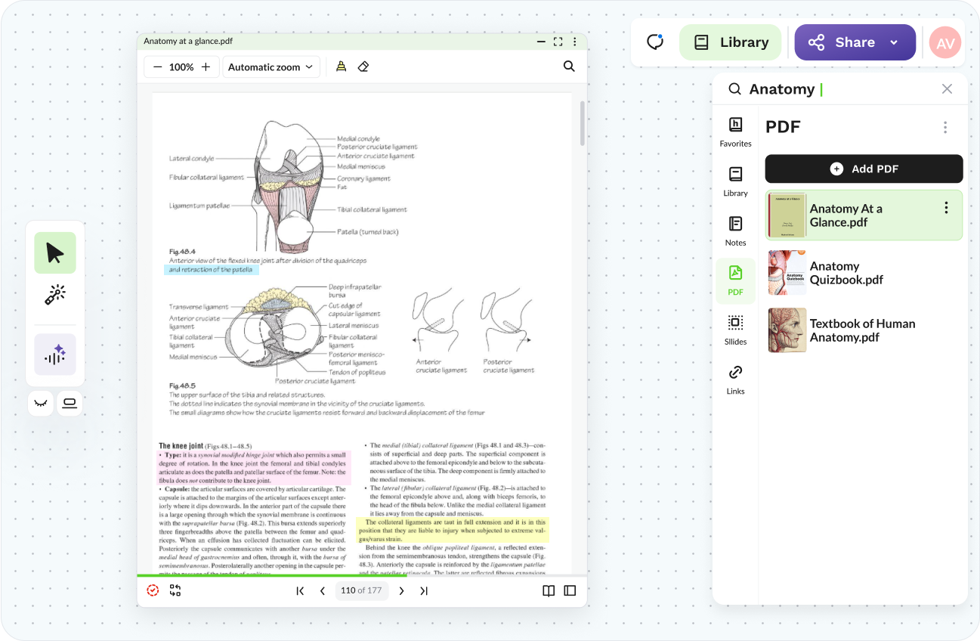980x641 pixels.
Task: Open the PDF viewer three-dot menu
Action: [x=574, y=42]
